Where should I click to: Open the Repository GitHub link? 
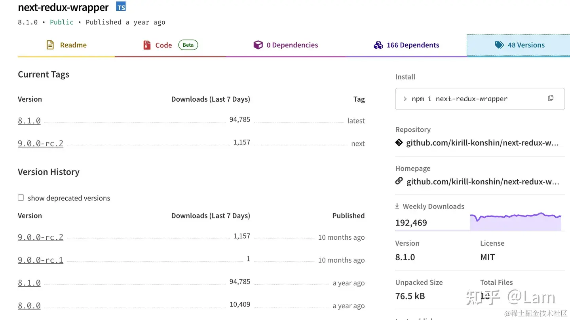(482, 143)
